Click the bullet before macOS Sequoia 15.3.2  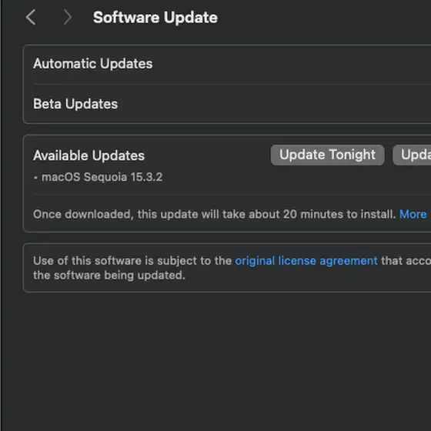(x=35, y=178)
